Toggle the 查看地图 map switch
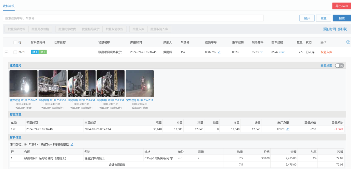The height and width of the screenshot is (169, 351). pyautogui.click(x=339, y=66)
